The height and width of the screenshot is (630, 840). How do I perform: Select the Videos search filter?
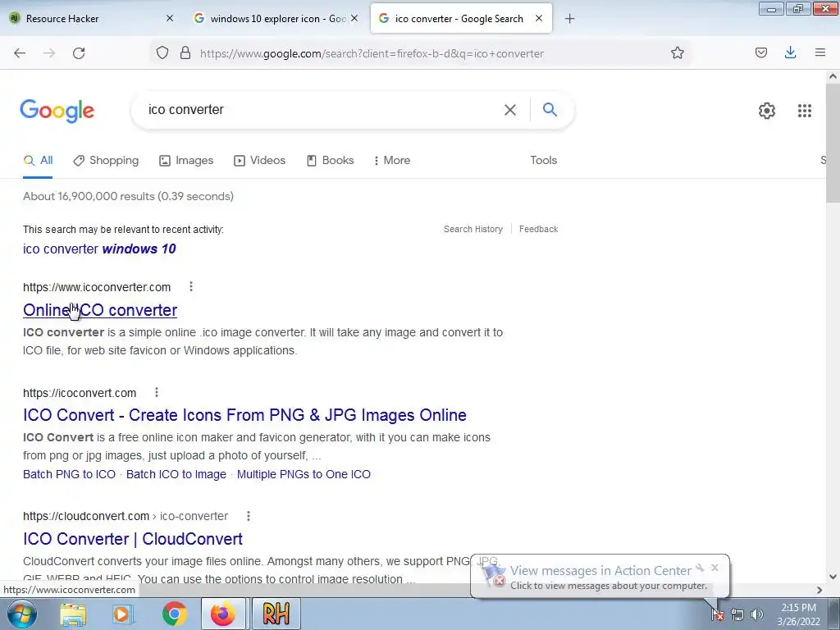(260, 160)
